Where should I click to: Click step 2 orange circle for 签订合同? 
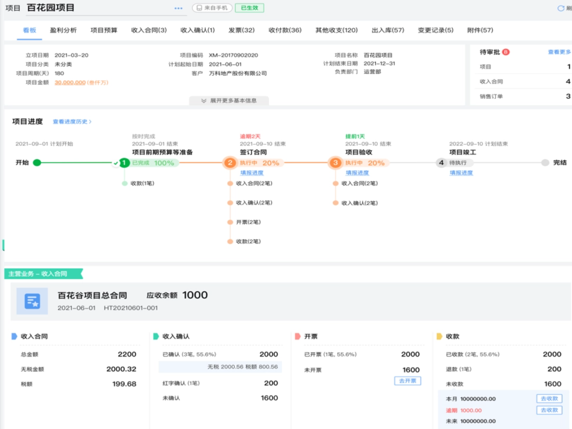coord(230,163)
